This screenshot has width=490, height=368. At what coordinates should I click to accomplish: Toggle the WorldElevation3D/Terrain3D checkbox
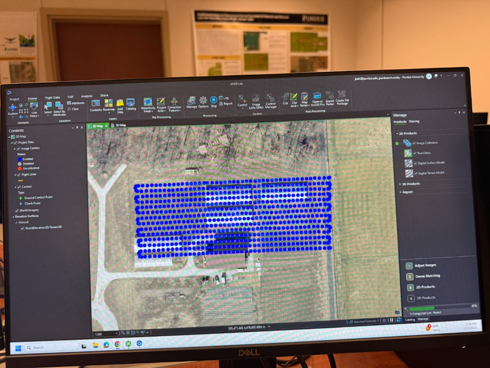pos(23,228)
